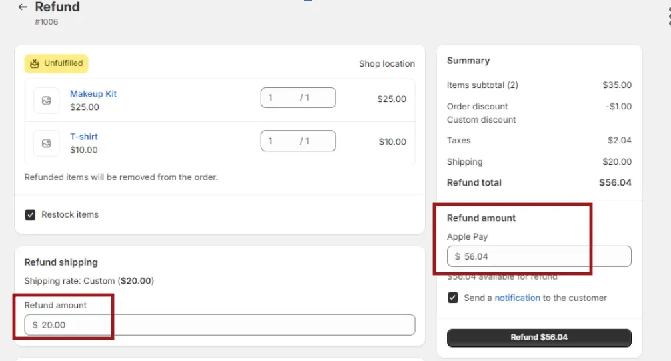Open the notification link
Viewport: 671px width, 361px height.
coord(517,298)
